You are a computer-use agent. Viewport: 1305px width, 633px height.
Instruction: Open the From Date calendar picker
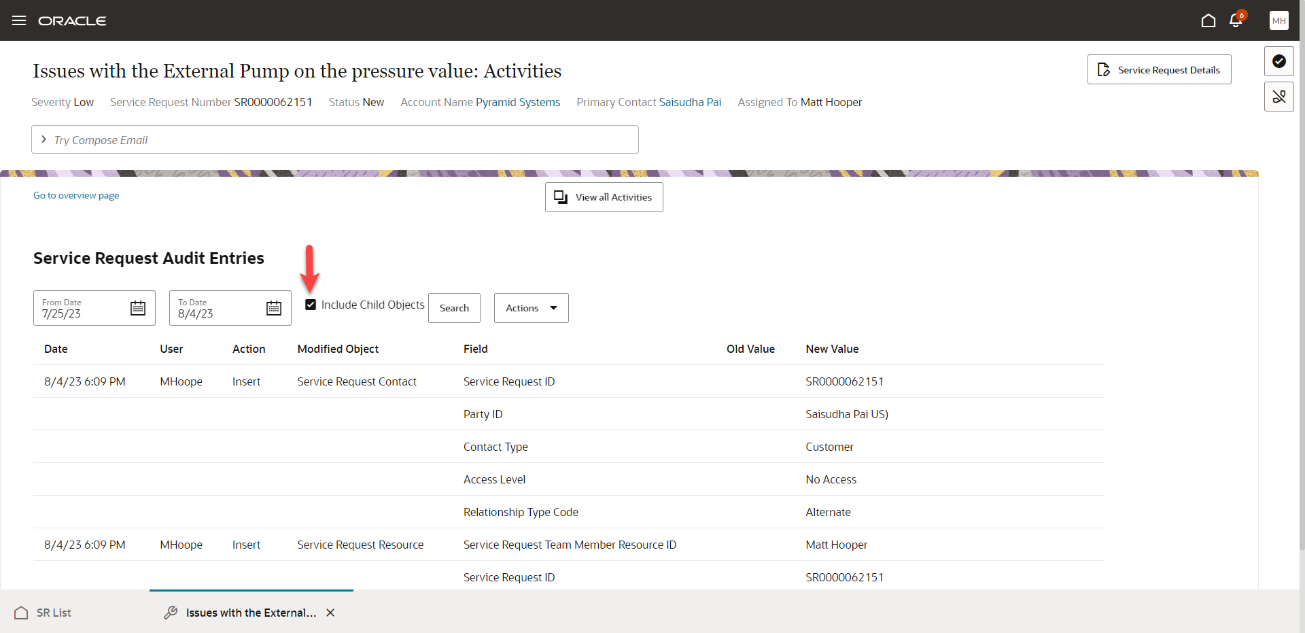coord(138,308)
